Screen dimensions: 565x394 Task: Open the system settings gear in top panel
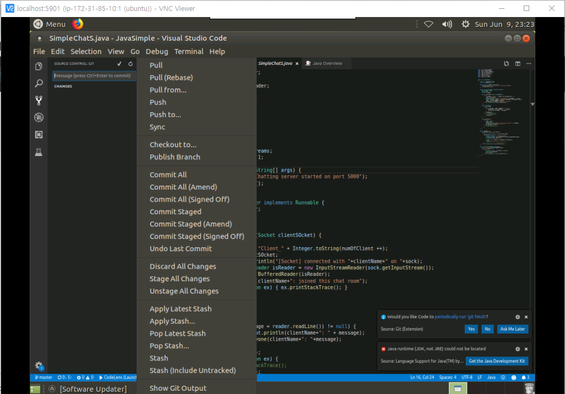click(465, 24)
